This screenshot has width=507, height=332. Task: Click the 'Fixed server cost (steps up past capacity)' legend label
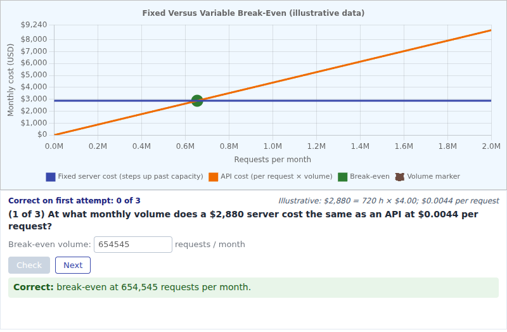[x=131, y=177]
